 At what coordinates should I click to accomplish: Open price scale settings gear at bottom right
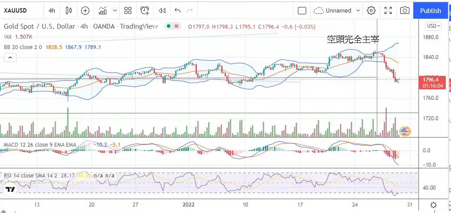(x=433, y=205)
